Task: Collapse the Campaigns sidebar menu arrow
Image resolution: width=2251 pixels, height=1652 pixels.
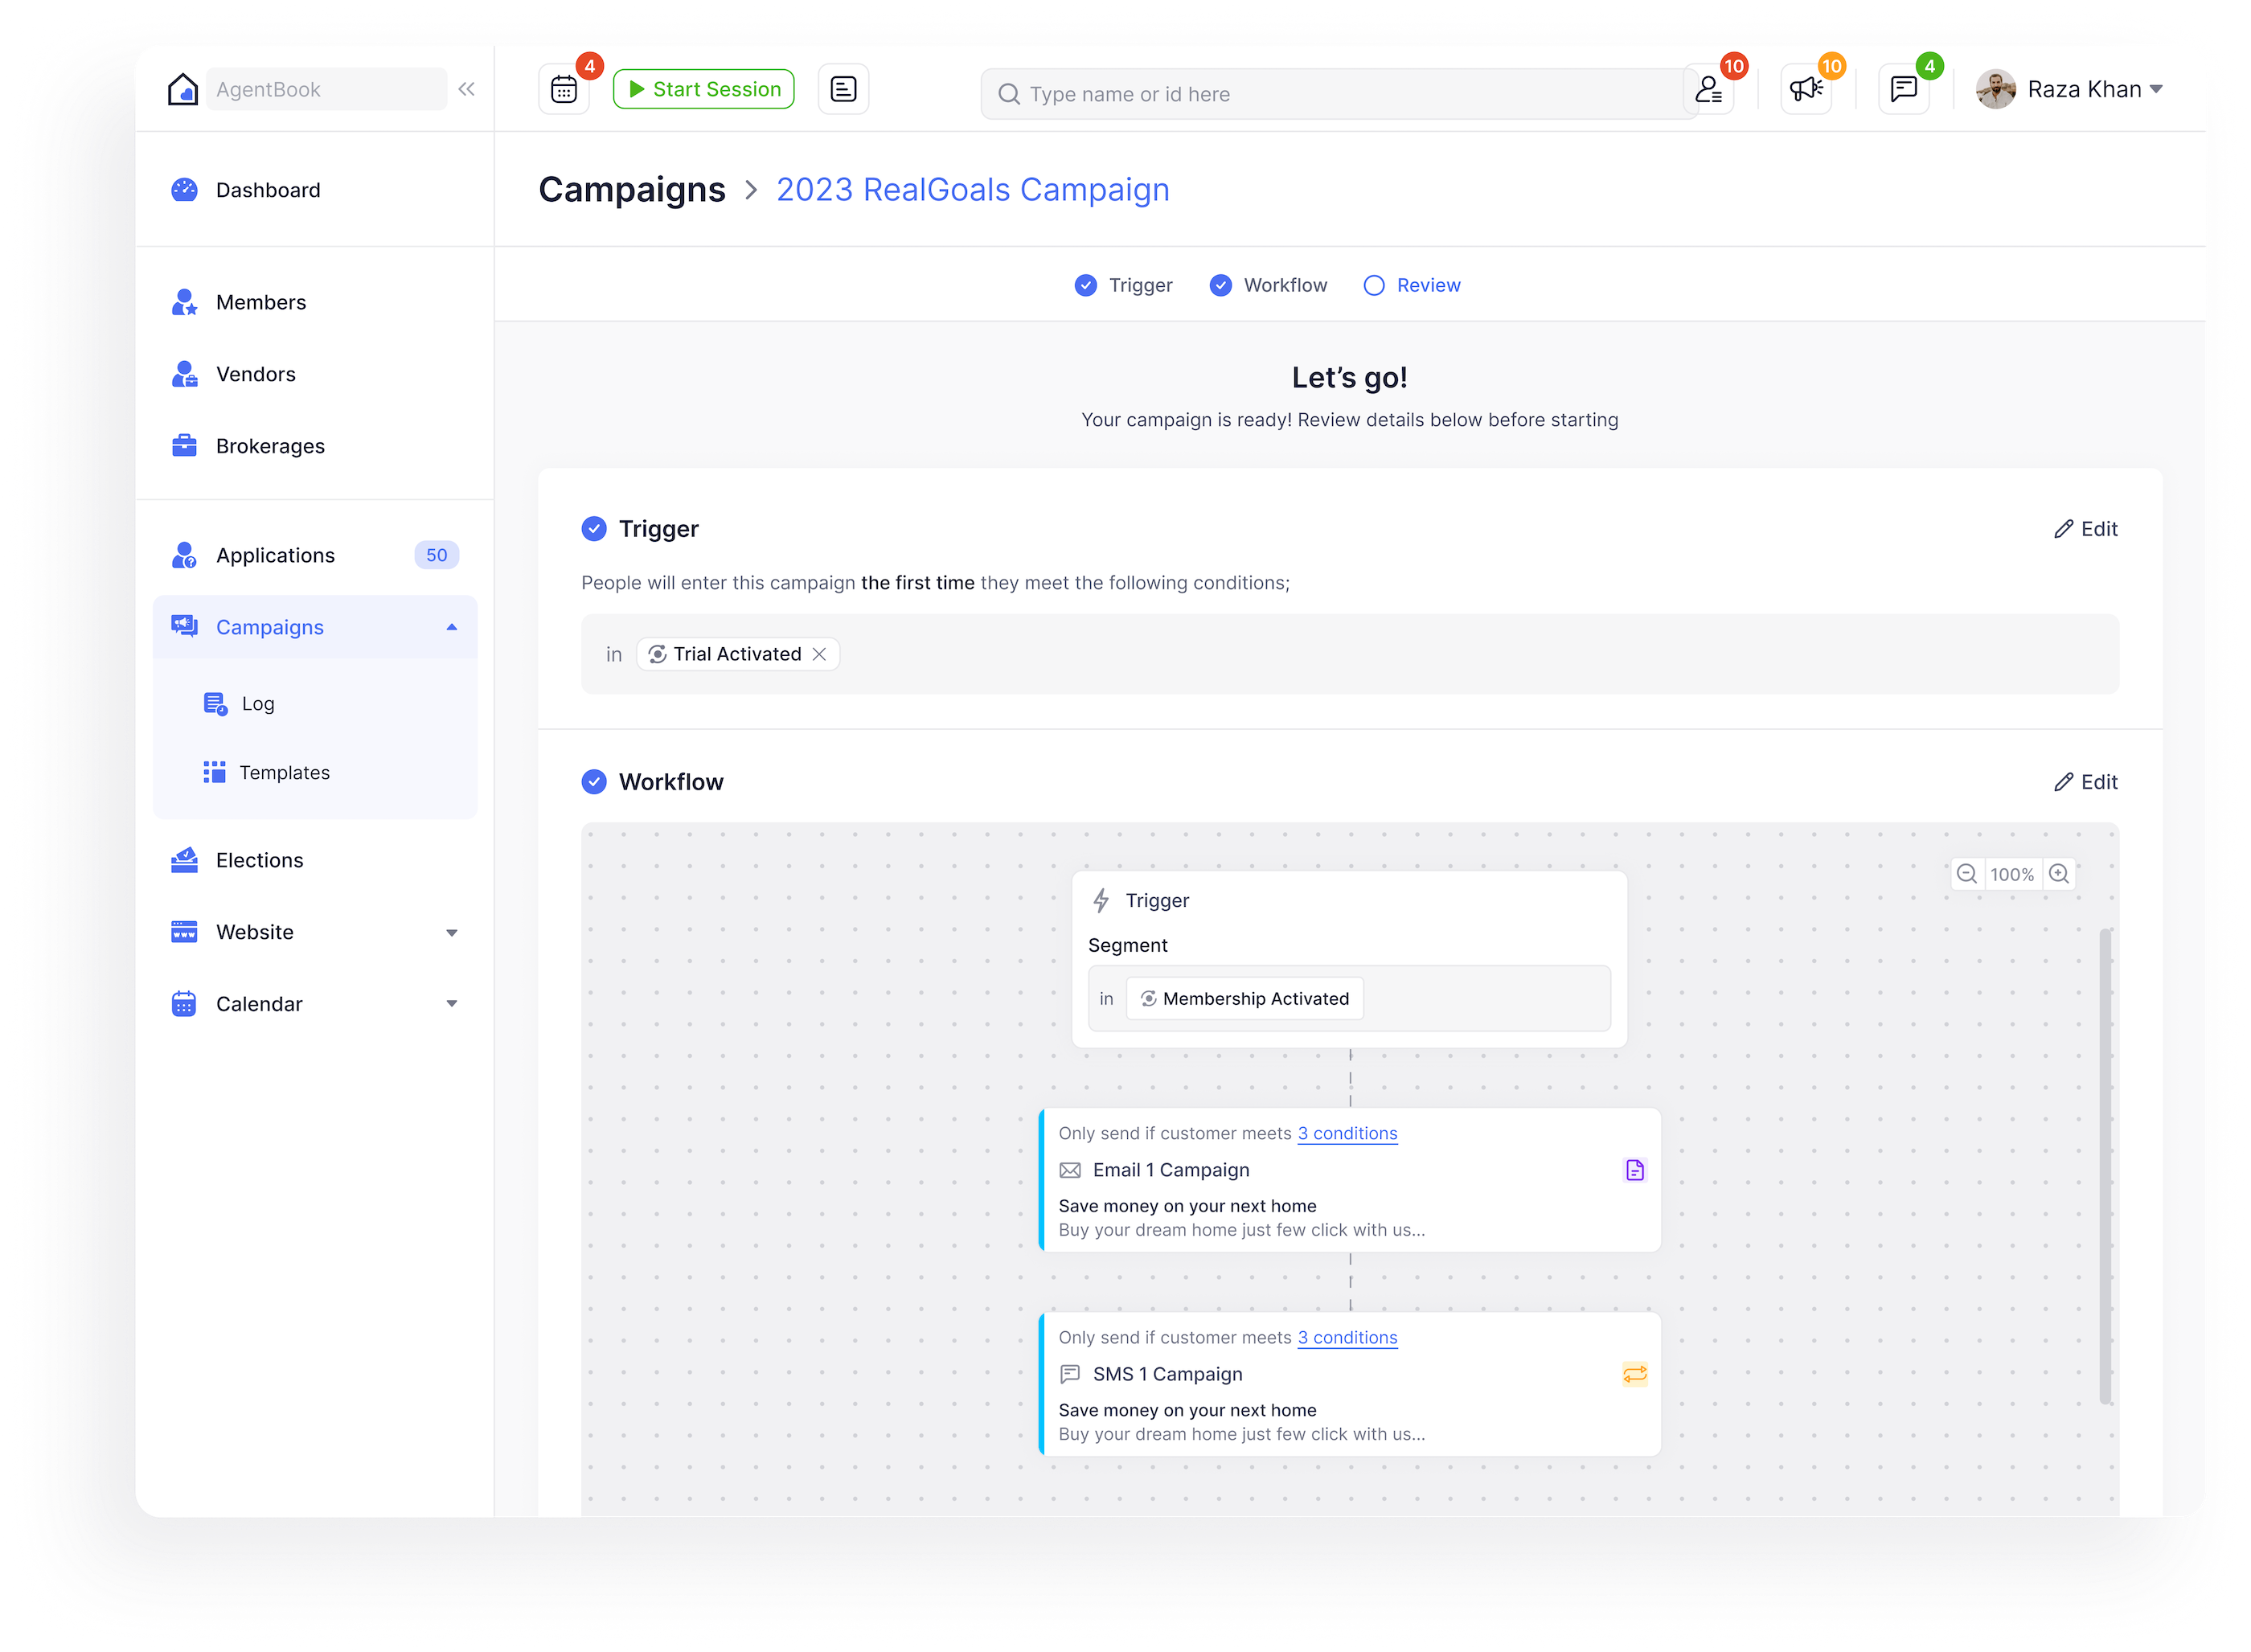Action: coord(452,627)
